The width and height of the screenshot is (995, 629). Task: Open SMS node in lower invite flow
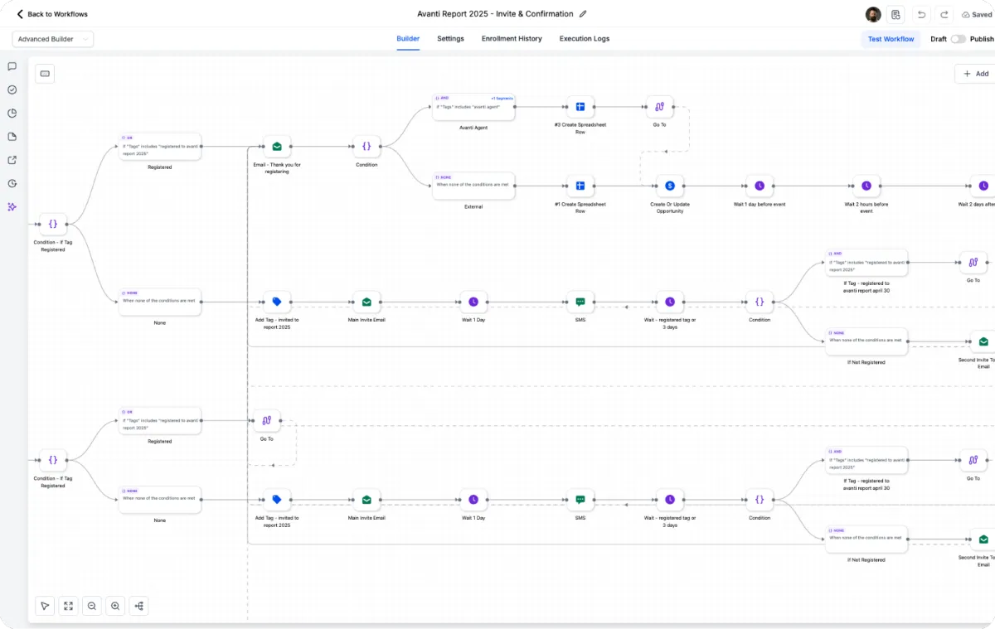(580, 500)
